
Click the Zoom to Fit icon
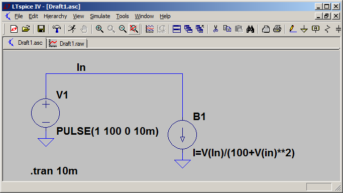coord(134,29)
